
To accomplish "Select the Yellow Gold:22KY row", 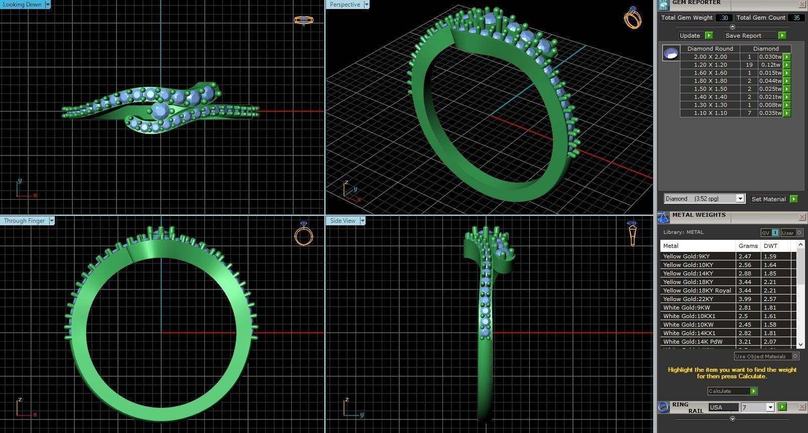I will (x=728, y=299).
